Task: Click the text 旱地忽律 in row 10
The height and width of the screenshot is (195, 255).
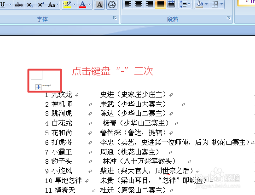Action: pyautogui.click(x=69, y=180)
